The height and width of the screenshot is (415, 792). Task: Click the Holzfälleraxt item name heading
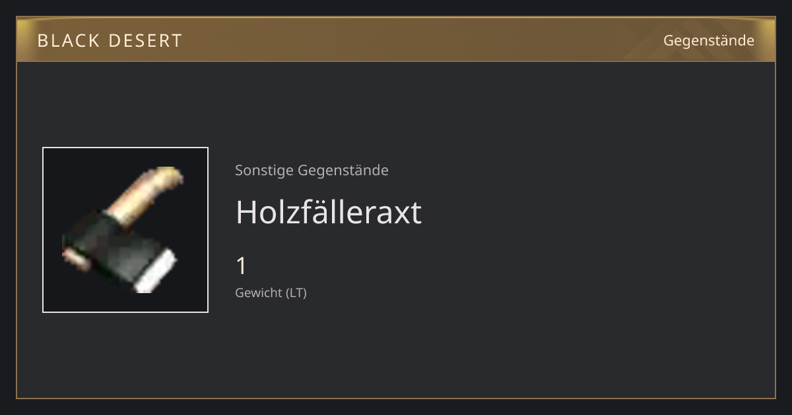click(x=328, y=212)
